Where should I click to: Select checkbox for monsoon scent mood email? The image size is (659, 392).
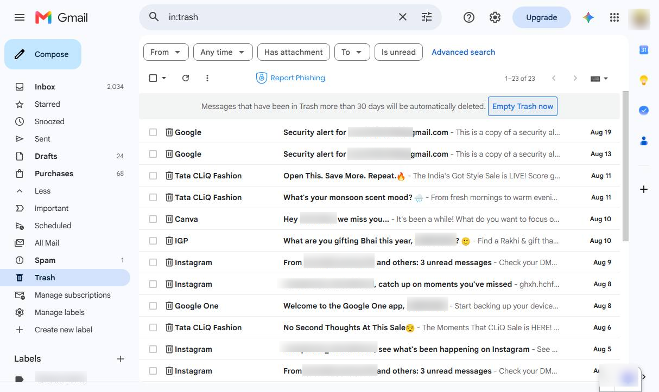[x=153, y=197]
